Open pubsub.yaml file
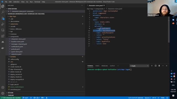Screen dimensions: 177x99 (x=15, y=49)
